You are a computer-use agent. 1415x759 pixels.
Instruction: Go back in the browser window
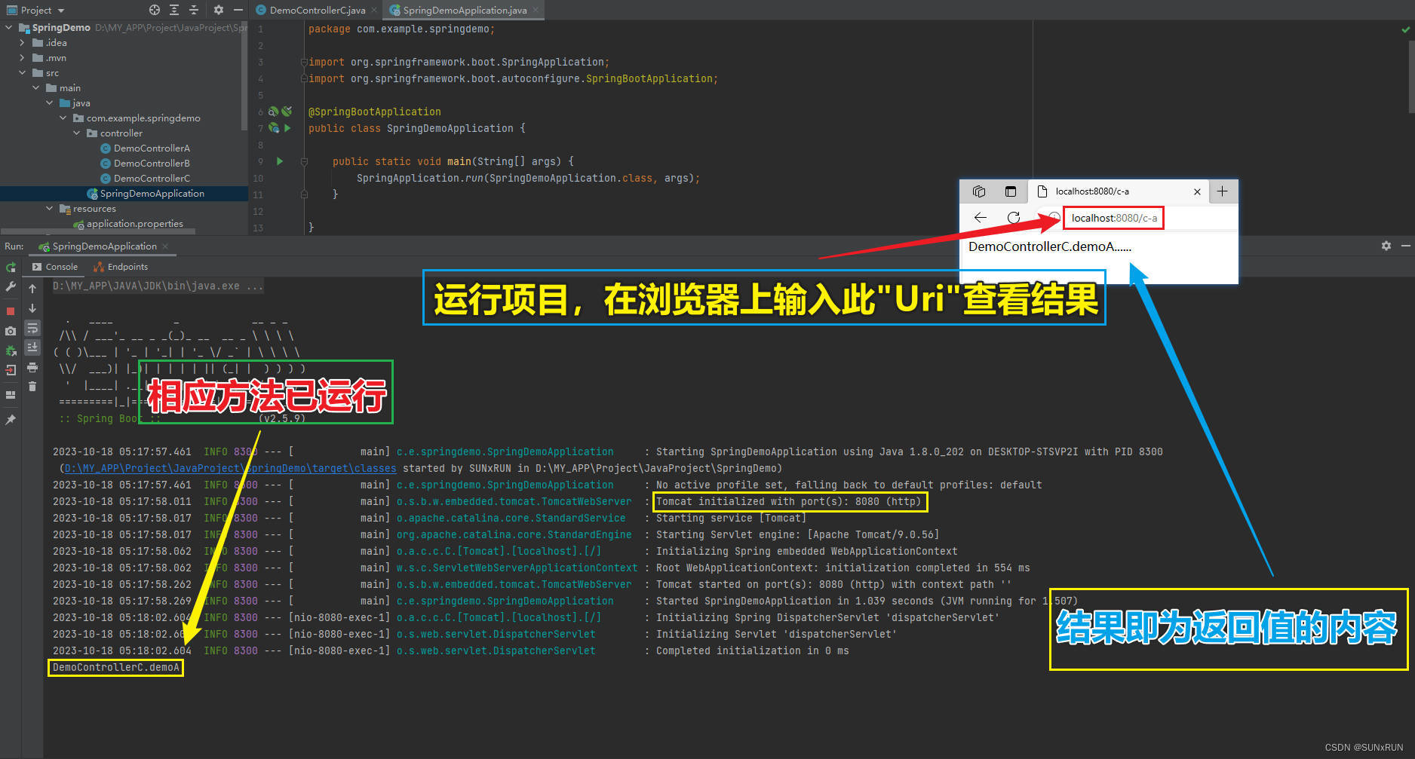click(980, 218)
